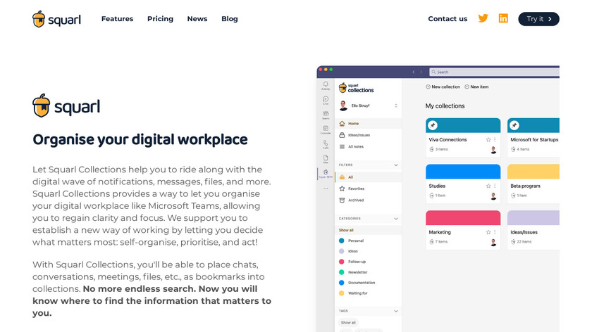Image resolution: width=592 pixels, height=332 pixels.
Task: Select the Archived filter
Action: [368, 200]
